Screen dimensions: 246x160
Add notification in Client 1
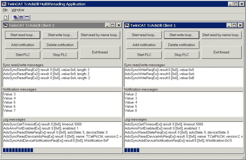pos(144,45)
